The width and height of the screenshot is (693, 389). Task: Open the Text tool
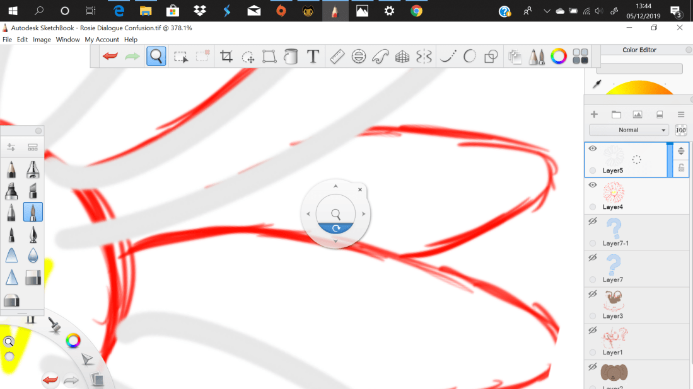312,57
